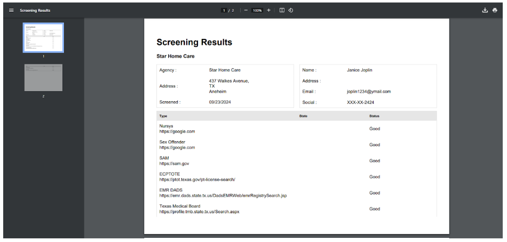Click the zoom out minus icon
Viewport: 507px width, 242px height.
246,10
